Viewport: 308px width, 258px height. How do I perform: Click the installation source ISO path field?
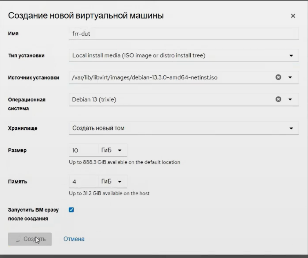(170, 77)
